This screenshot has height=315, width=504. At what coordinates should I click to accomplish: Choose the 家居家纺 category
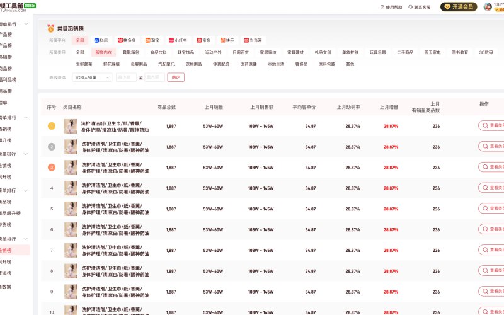tap(268, 52)
